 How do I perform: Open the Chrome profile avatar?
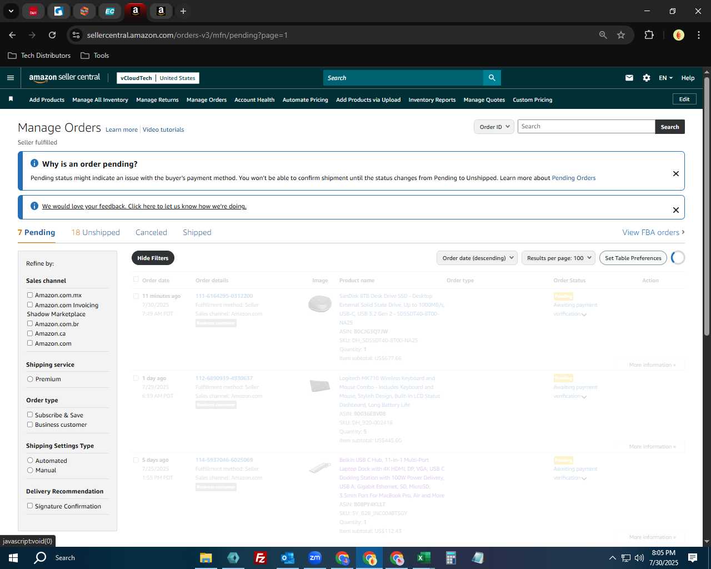pos(678,35)
